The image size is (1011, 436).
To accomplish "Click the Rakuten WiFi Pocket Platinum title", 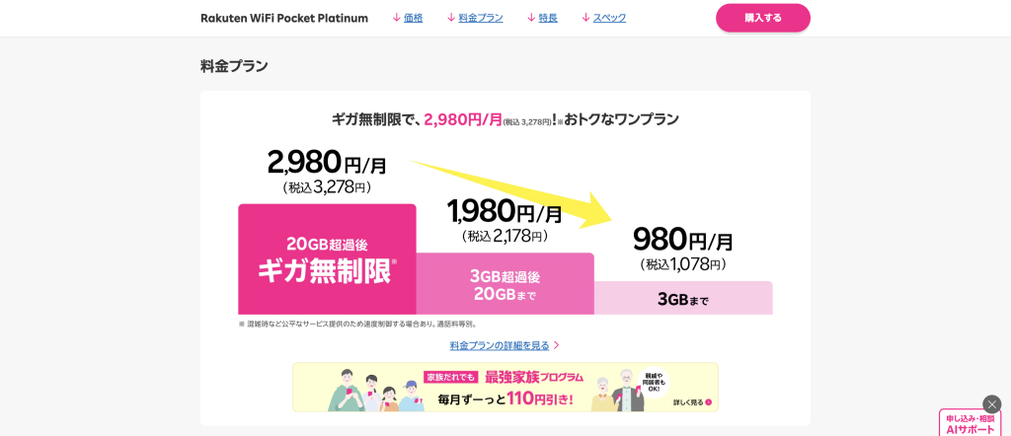I will tap(283, 18).
